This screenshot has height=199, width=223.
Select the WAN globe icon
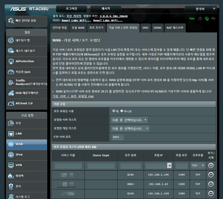[11, 144]
